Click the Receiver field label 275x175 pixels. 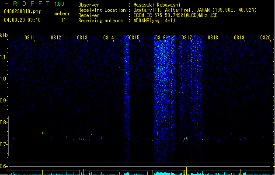pyautogui.click(x=89, y=15)
